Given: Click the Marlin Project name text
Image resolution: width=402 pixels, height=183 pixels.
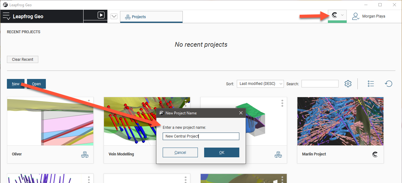Looking at the screenshot, I should [x=314, y=154].
